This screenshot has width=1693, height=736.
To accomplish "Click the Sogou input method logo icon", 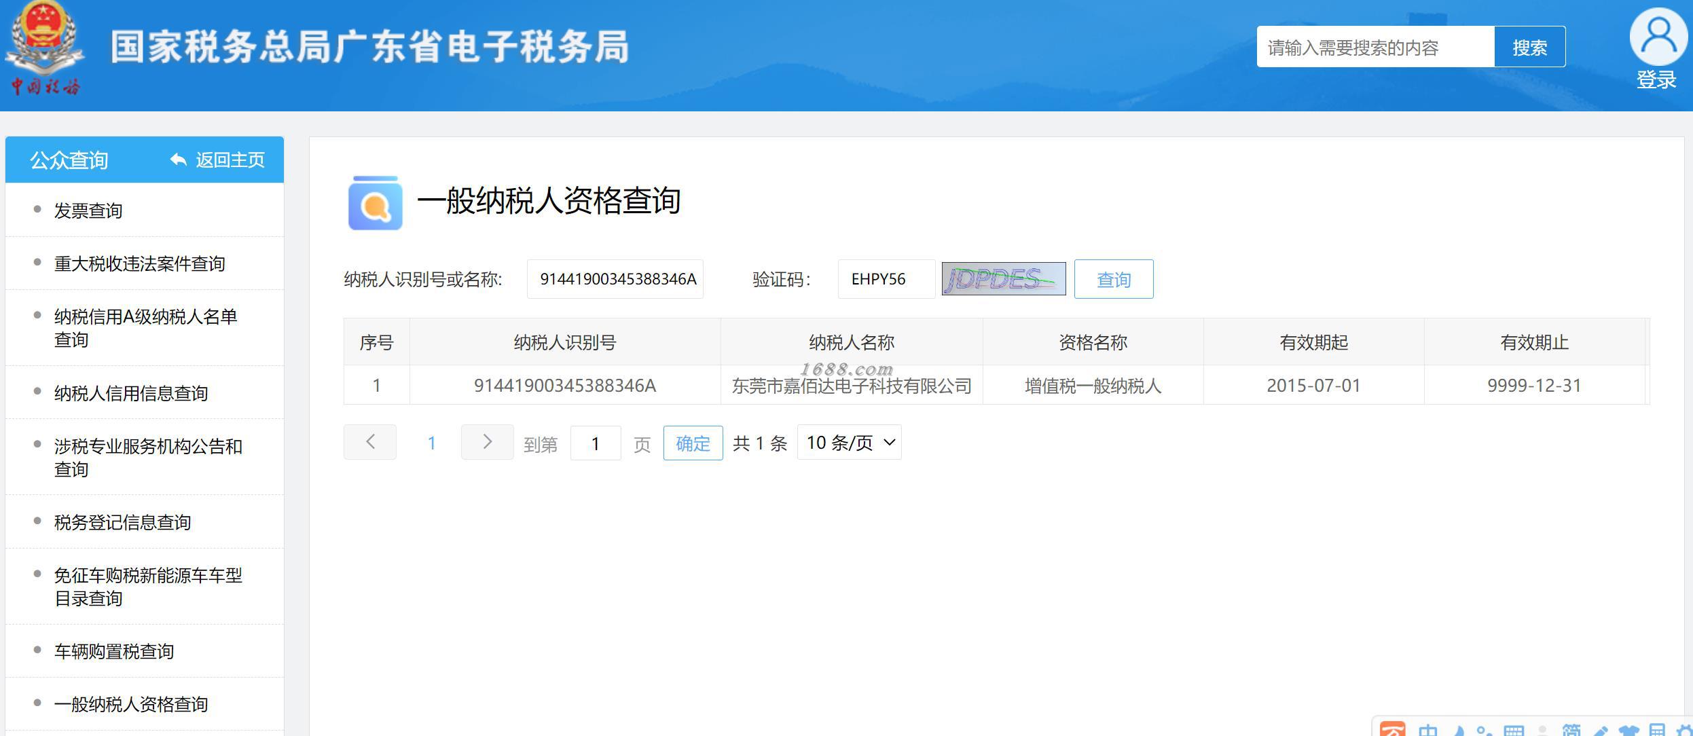I will (1392, 730).
